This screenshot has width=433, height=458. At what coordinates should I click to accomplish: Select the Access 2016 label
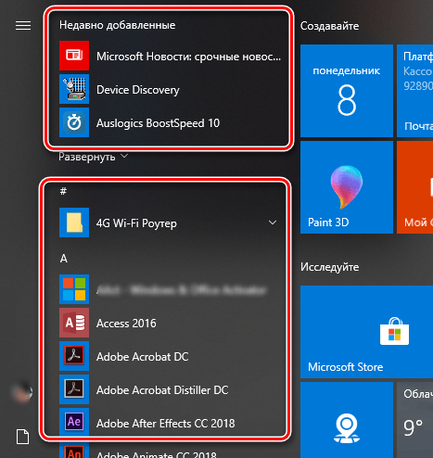point(126,324)
